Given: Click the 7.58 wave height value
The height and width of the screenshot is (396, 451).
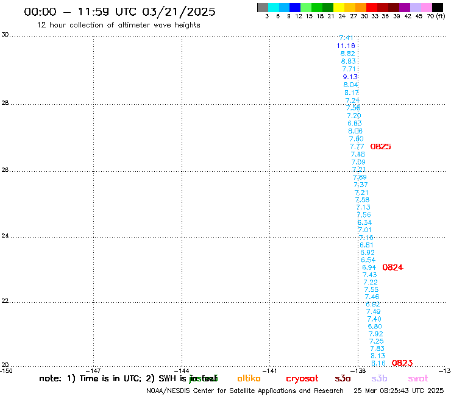Looking at the screenshot, I should [x=363, y=200].
